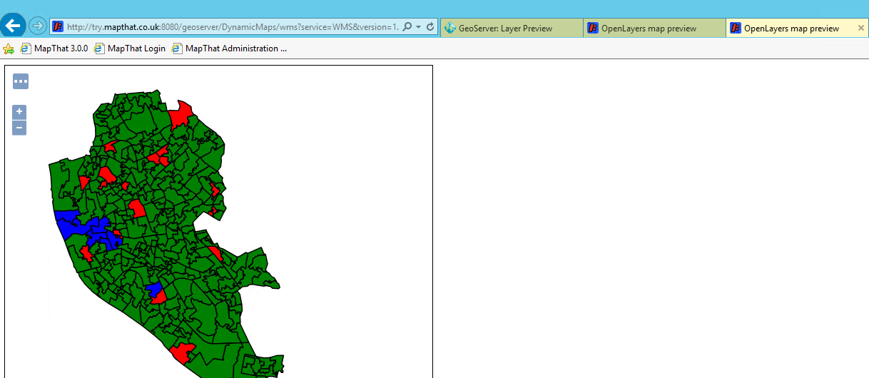The width and height of the screenshot is (869, 378).
Task: Click the favorites star icon
Action: pyautogui.click(x=9, y=48)
